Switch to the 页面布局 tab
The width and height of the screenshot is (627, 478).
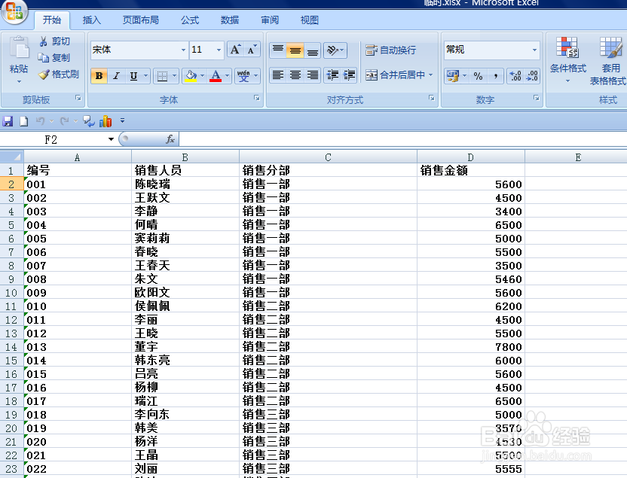(140, 20)
